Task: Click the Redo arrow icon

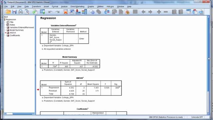Action: tap(58, 12)
